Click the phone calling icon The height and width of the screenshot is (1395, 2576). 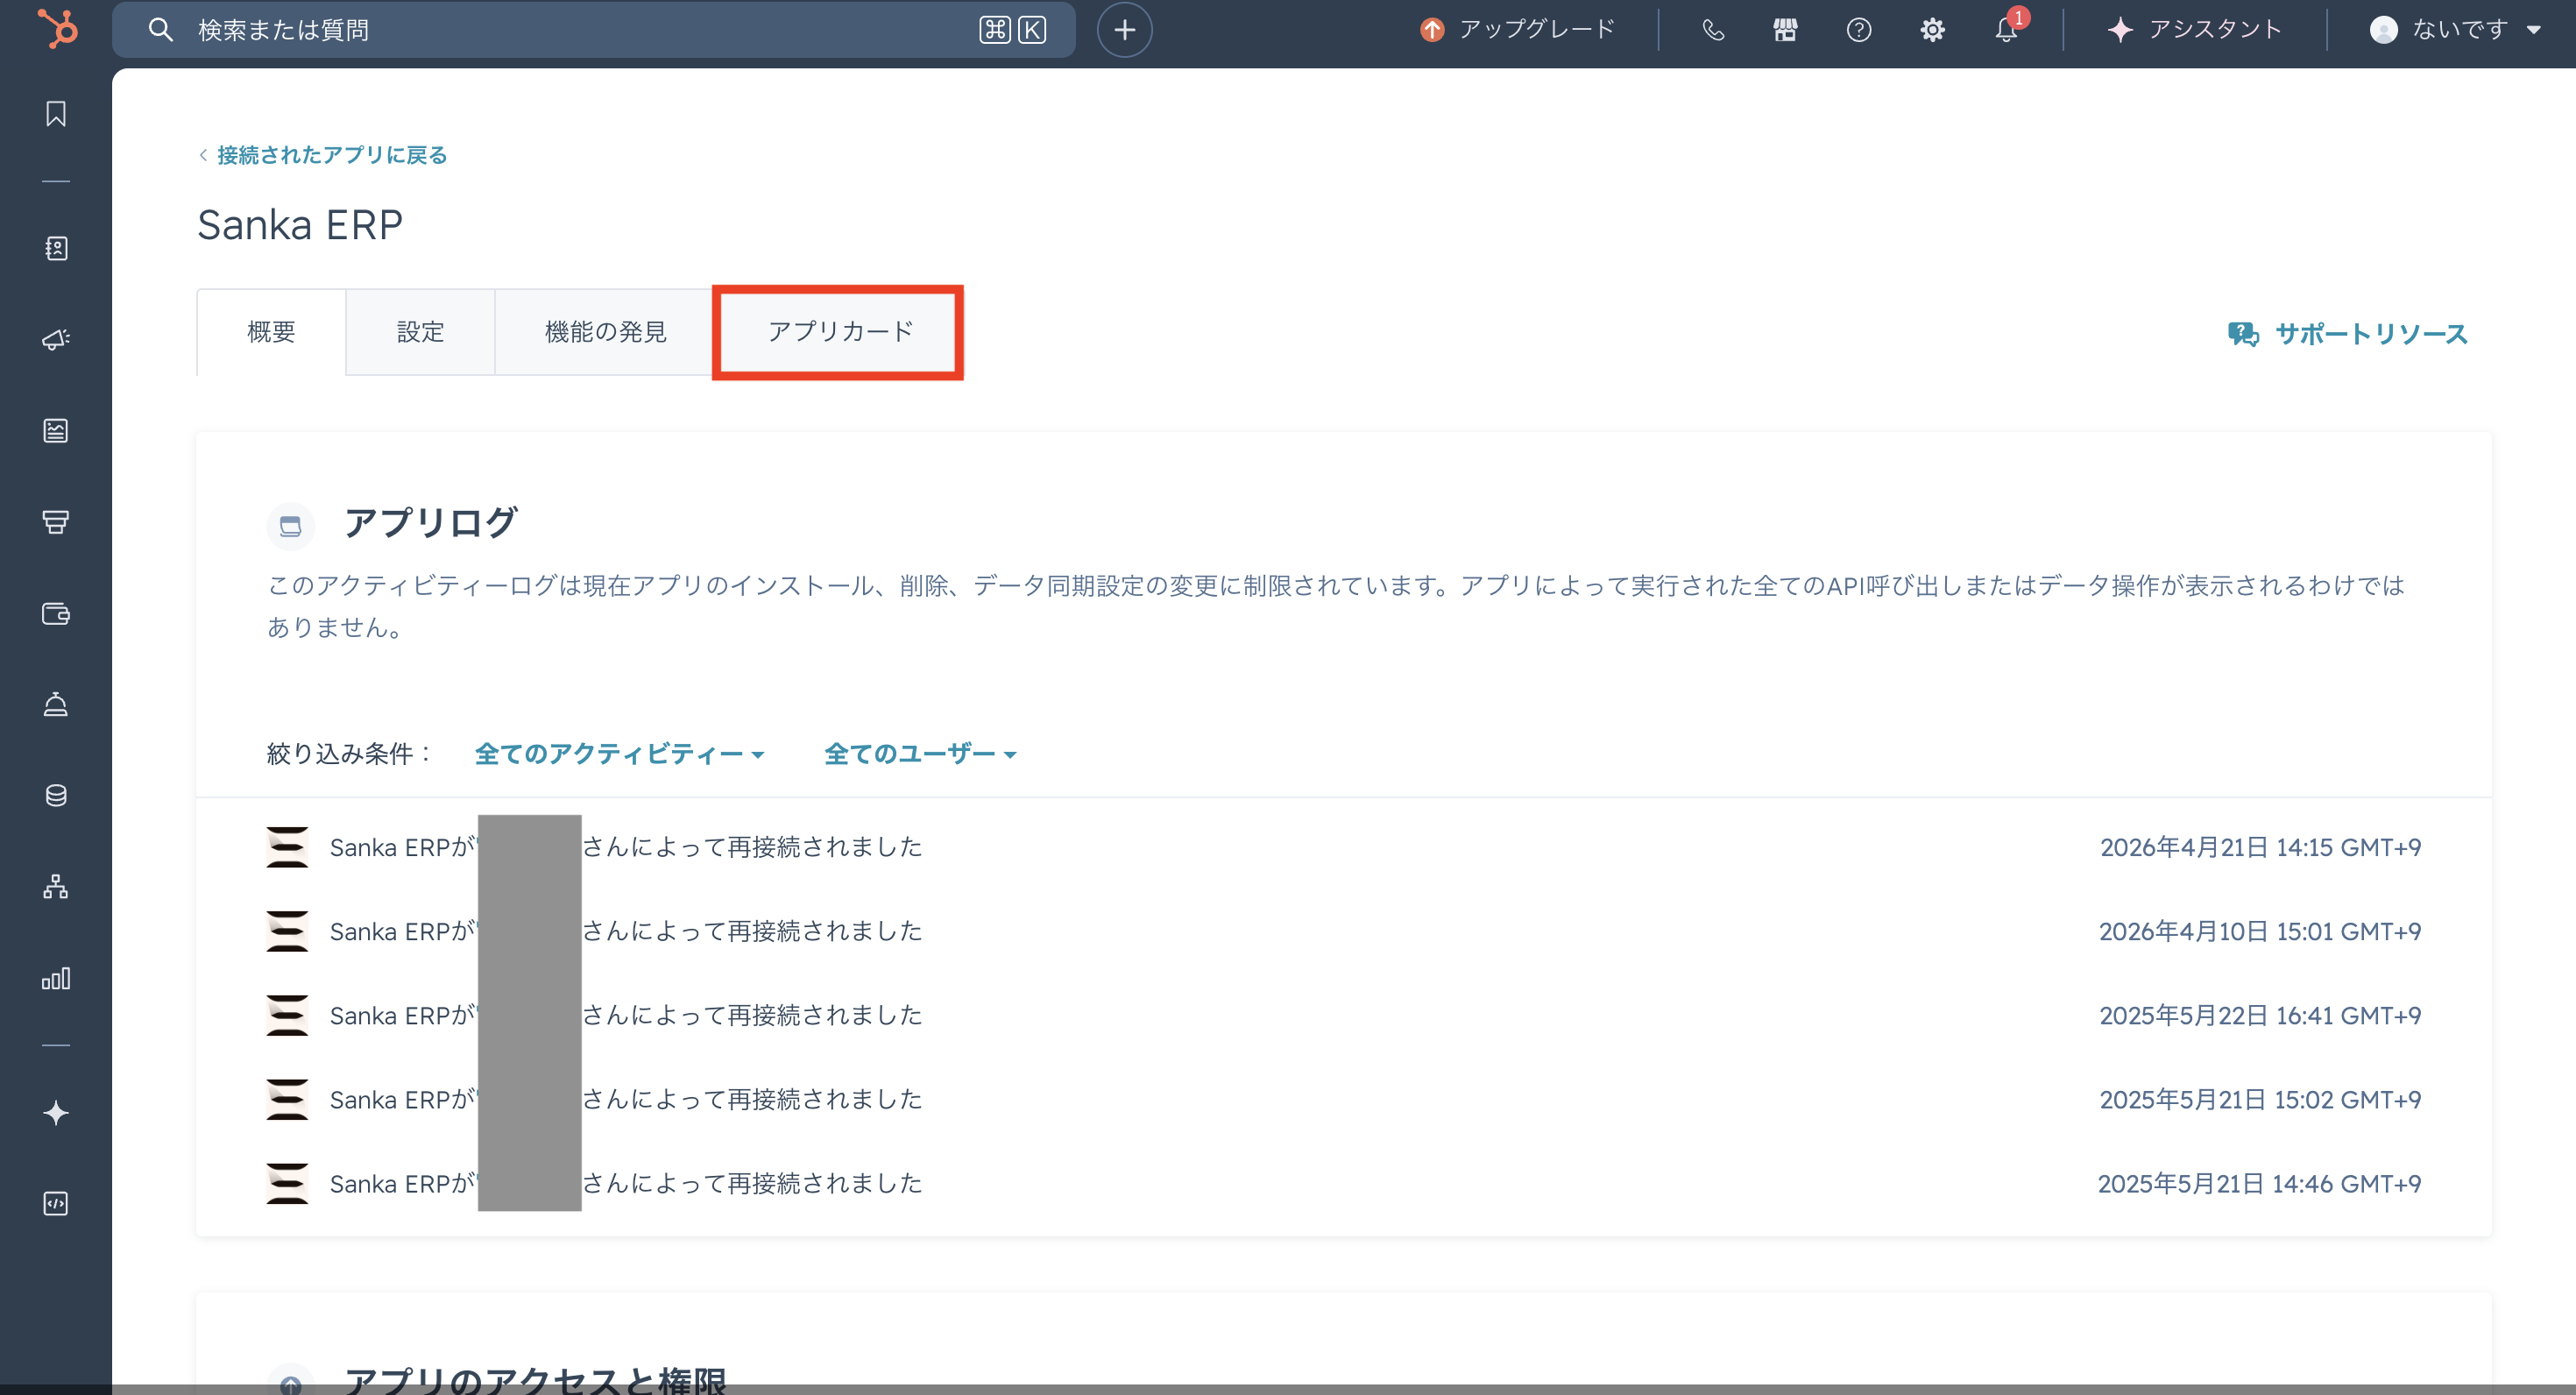1713,30
